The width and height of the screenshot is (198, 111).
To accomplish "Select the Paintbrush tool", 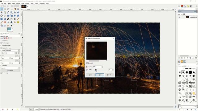I will pos(2,22).
